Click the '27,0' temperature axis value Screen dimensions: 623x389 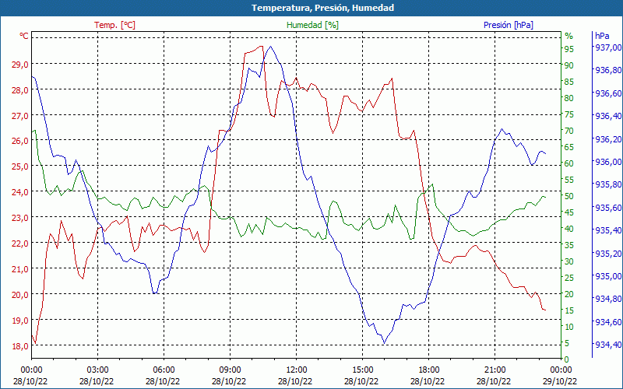pyautogui.click(x=20, y=116)
